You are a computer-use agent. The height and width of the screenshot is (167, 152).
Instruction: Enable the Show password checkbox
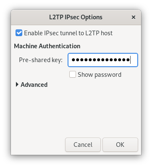73,74
